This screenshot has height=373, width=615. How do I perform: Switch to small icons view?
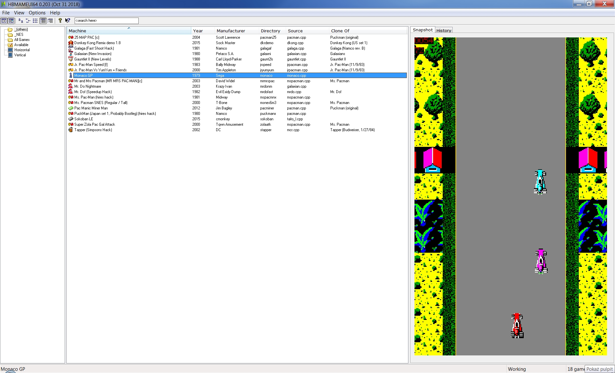click(28, 21)
